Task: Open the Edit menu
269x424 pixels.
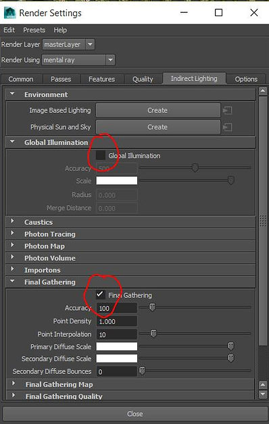Action: click(x=9, y=30)
